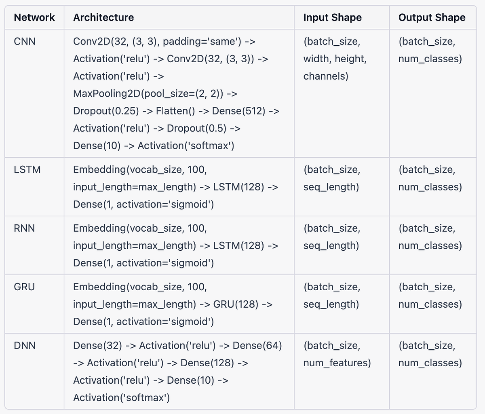Click the GRU architecture description cell
Screen dimensions: 485x414
(x=176, y=304)
